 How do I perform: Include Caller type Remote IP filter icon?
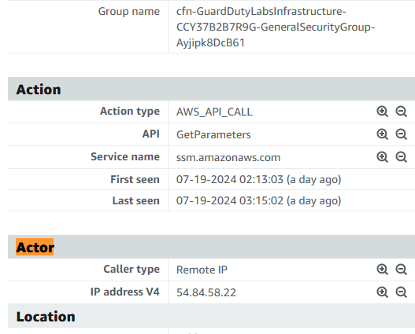pyautogui.click(x=382, y=270)
